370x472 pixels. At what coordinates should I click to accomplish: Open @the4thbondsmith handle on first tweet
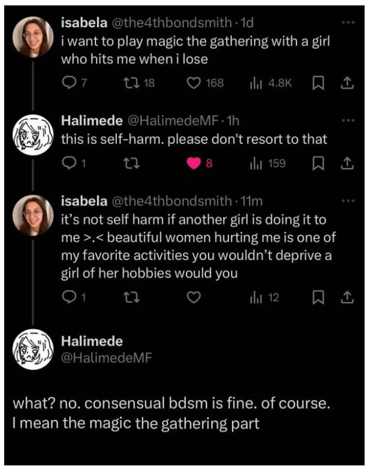click(172, 23)
